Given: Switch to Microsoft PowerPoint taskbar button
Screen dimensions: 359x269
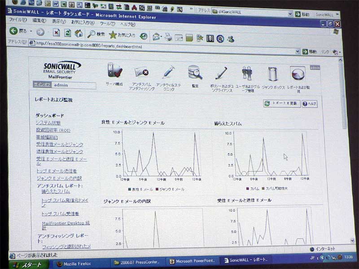Looking at the screenshot, I should pyautogui.click(x=193, y=261).
